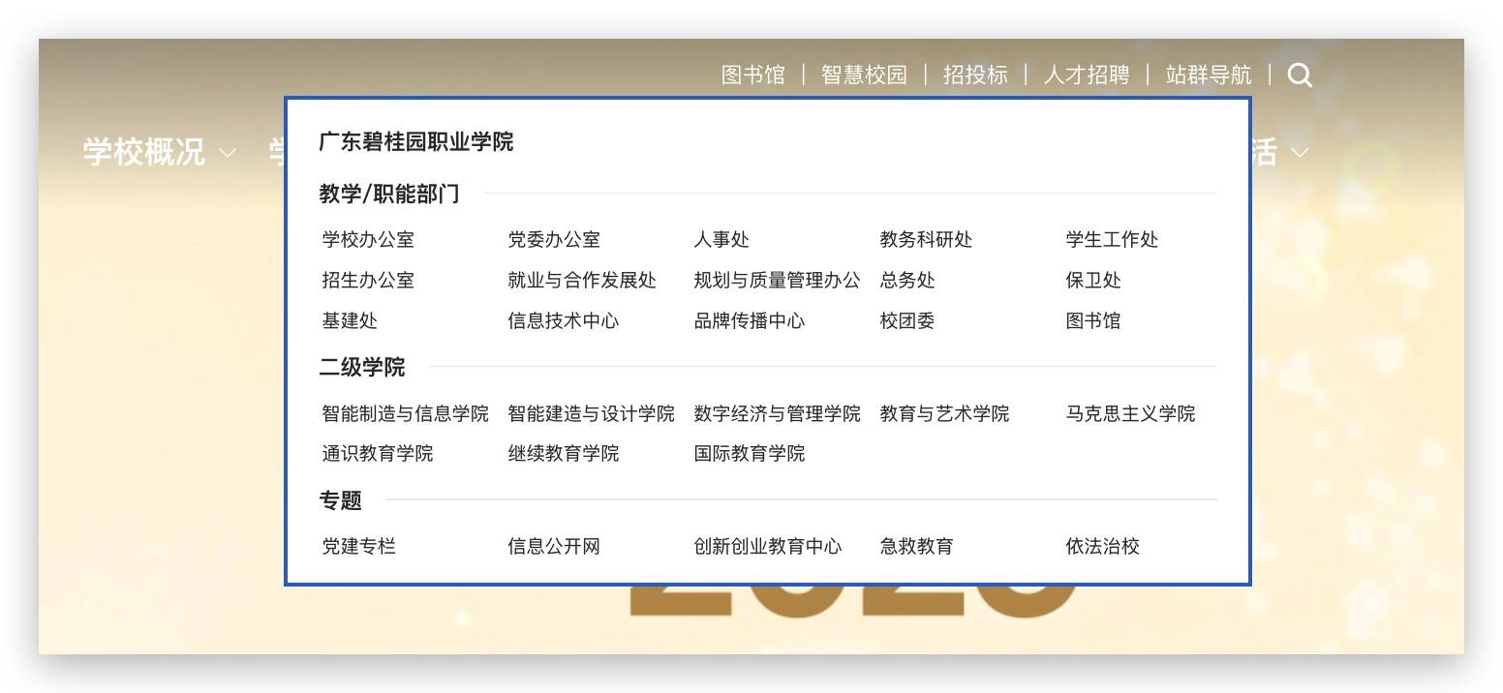
Task: Open the 依法治校 topic link
Action: point(1103,547)
